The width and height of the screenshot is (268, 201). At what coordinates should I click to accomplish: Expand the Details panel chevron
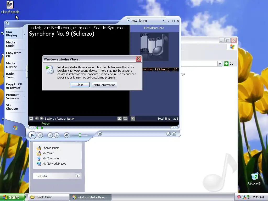[78, 176]
